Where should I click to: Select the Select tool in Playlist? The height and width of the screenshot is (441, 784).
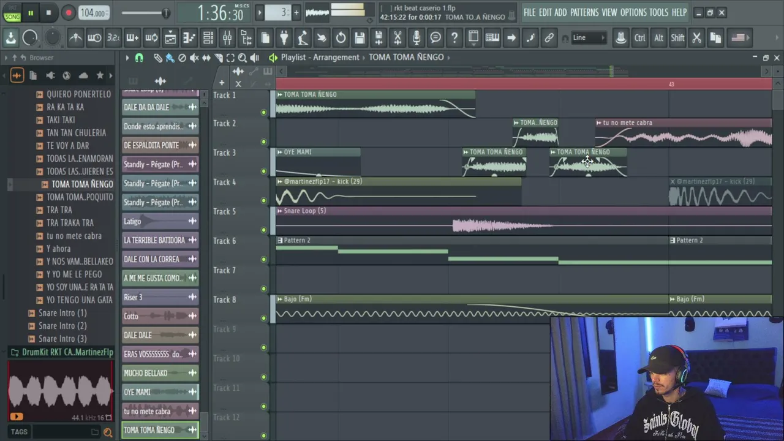tap(230, 58)
